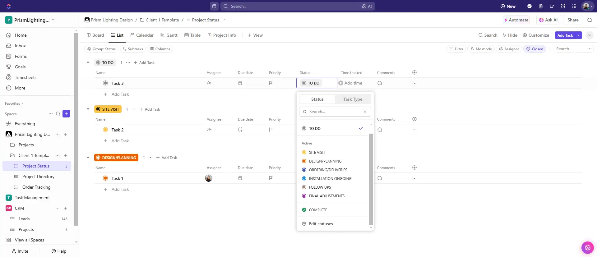The height and width of the screenshot is (257, 597).
Task: Start time tracking play icon for Task 3
Action: click(x=341, y=83)
